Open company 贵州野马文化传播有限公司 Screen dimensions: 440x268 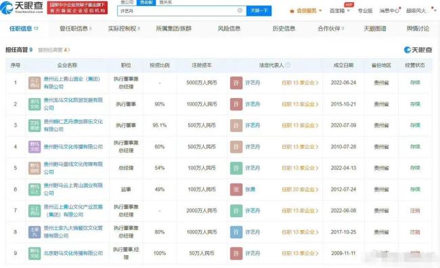(73, 147)
